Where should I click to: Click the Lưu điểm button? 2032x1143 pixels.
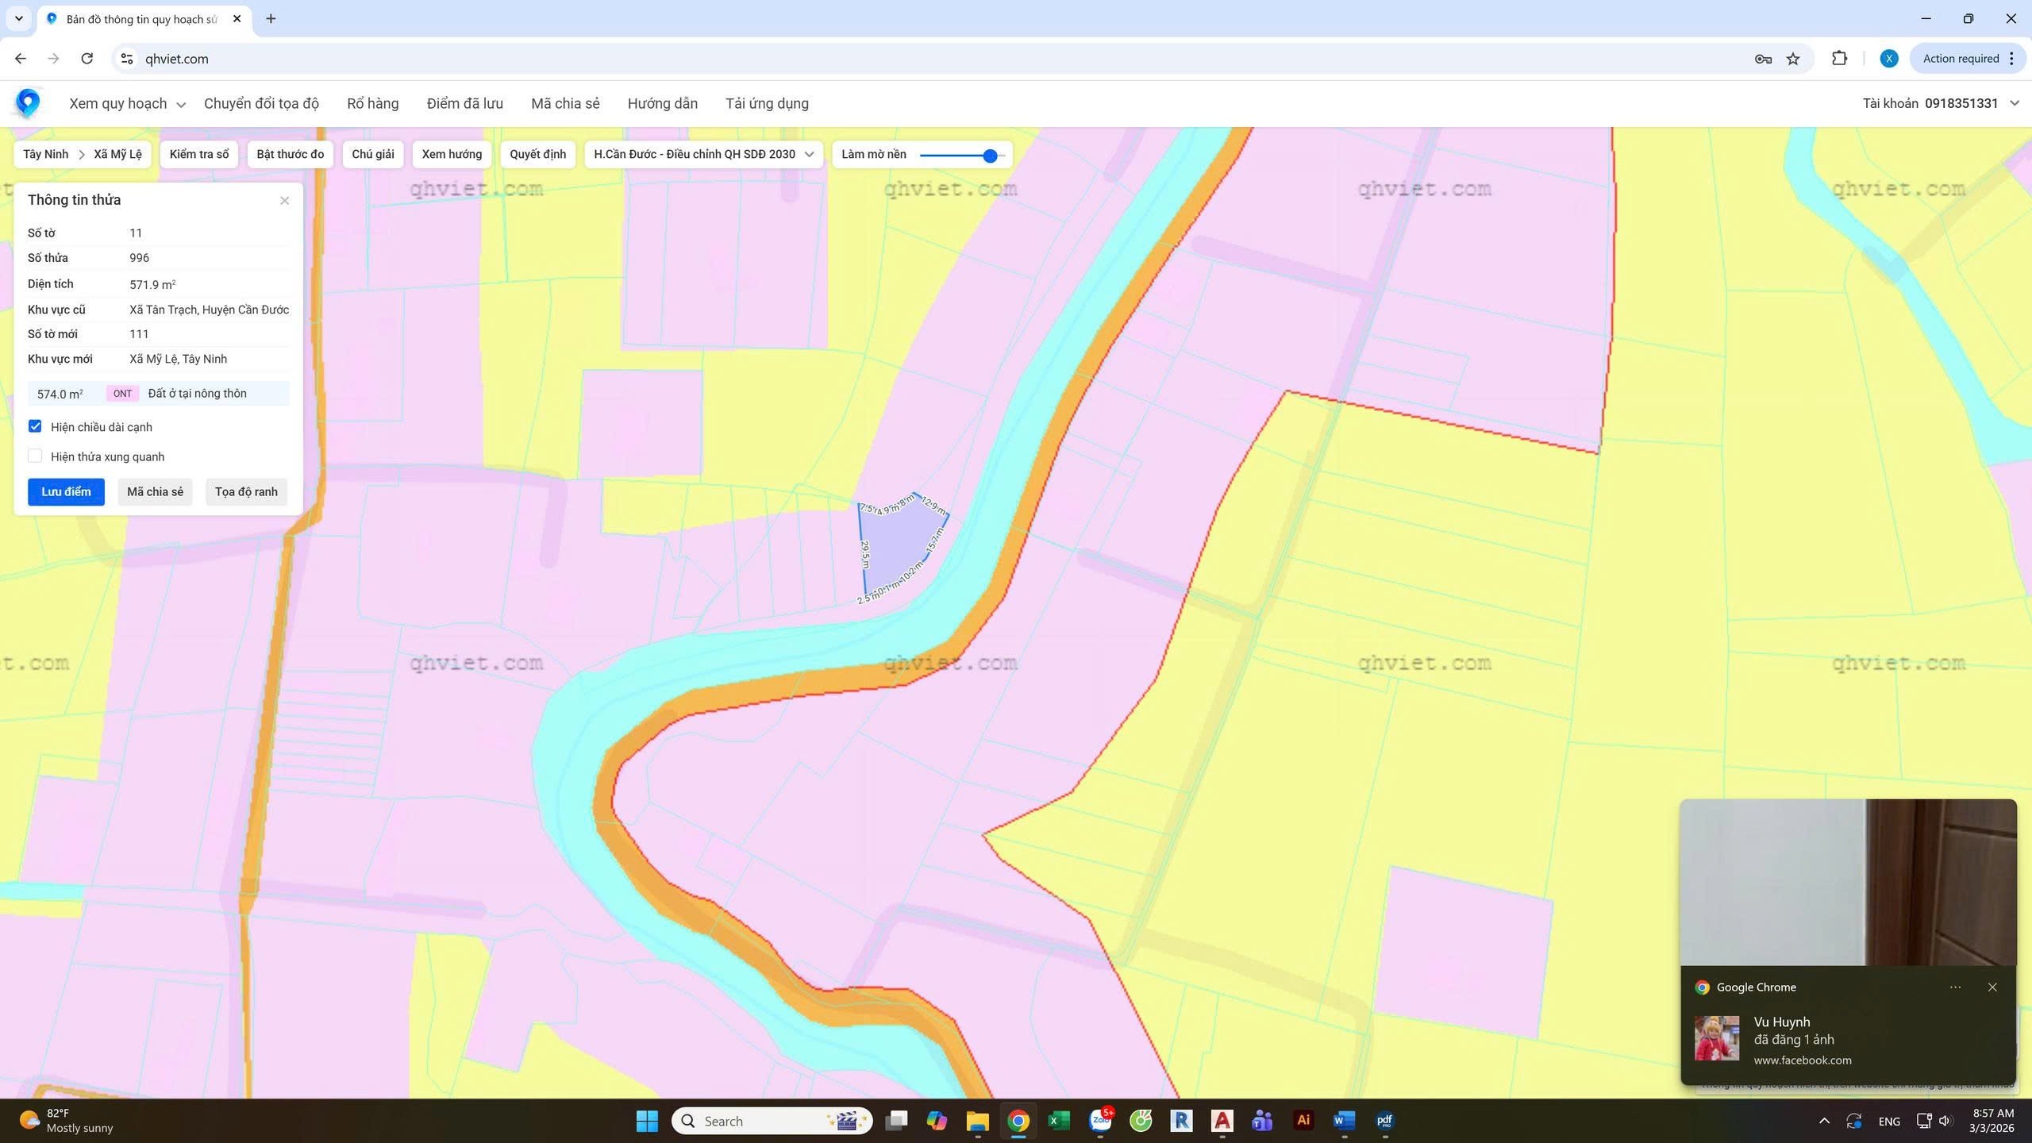[66, 491]
